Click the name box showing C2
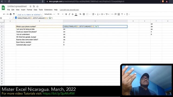173x97 pixels. [4, 18]
